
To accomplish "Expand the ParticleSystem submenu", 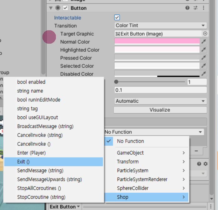I will pos(146,171).
